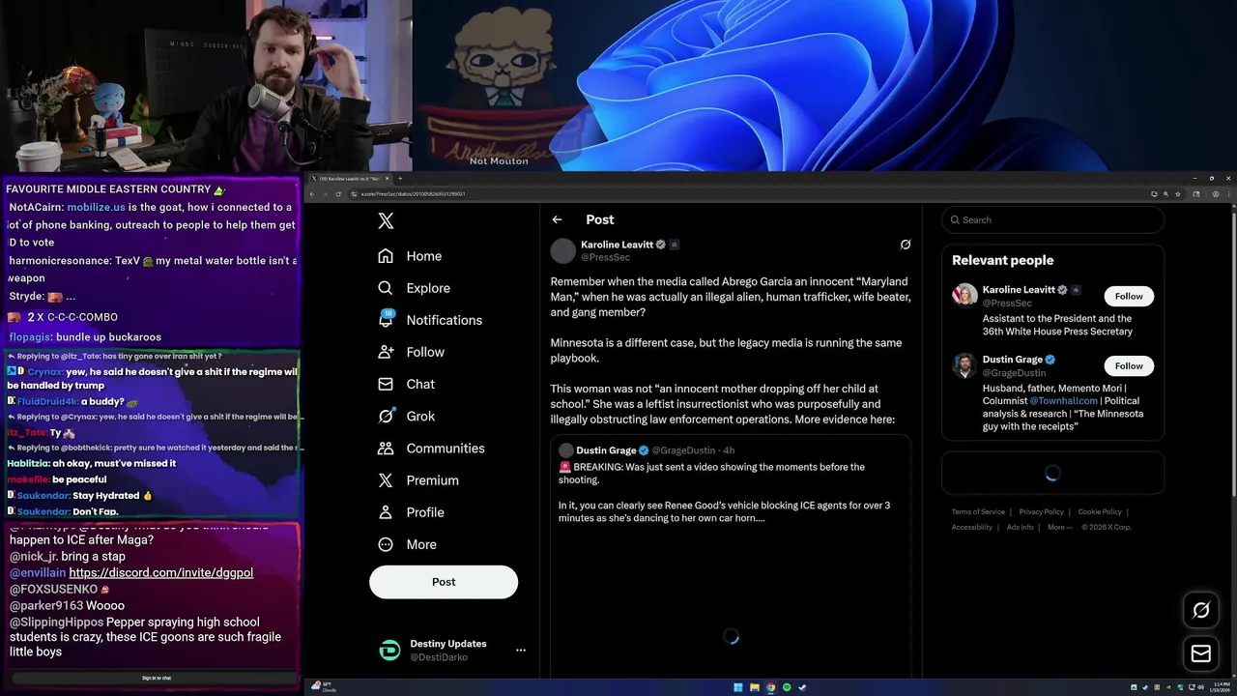Open File Explorer from the taskbar
The image size is (1237, 696).
click(x=754, y=687)
